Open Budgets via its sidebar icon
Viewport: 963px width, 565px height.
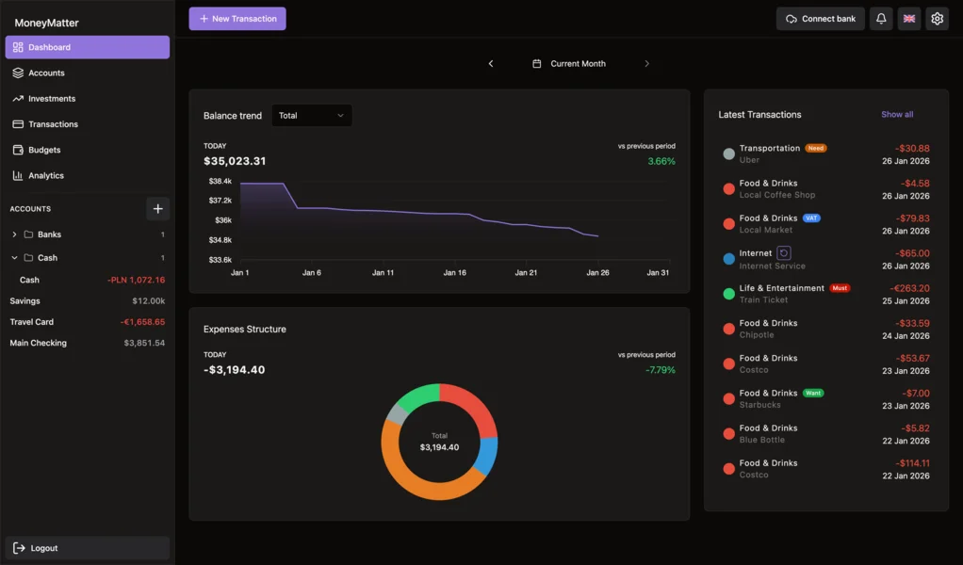tap(19, 149)
